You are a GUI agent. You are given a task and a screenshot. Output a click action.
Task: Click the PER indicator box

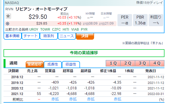125,20
